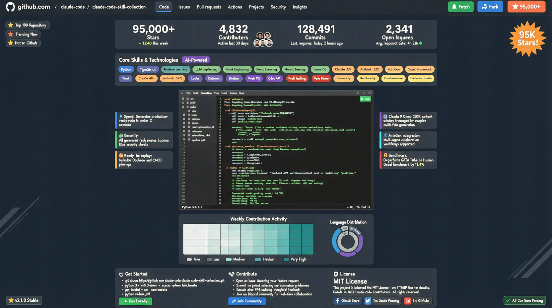Viewport: 552px width, 308px height.
Task: Click the star icon beside Trending Now
Action: [x=11, y=34]
